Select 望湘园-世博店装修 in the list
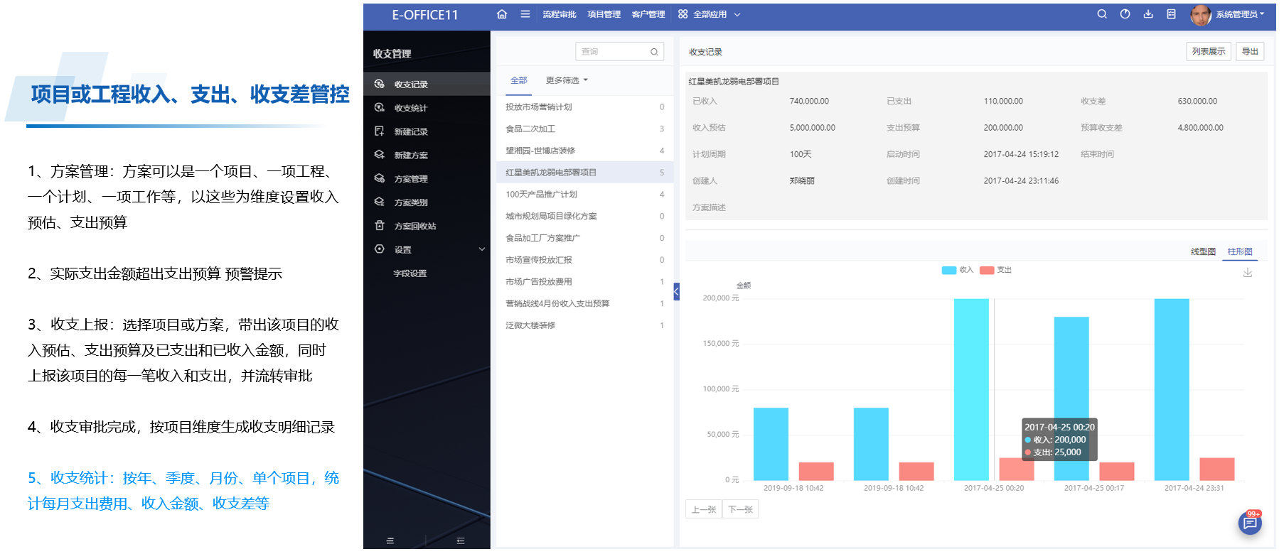The width and height of the screenshot is (1284, 554). point(584,151)
